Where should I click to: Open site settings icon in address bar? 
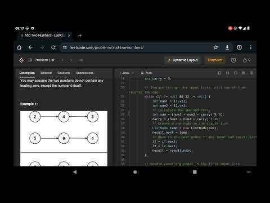pos(65,47)
